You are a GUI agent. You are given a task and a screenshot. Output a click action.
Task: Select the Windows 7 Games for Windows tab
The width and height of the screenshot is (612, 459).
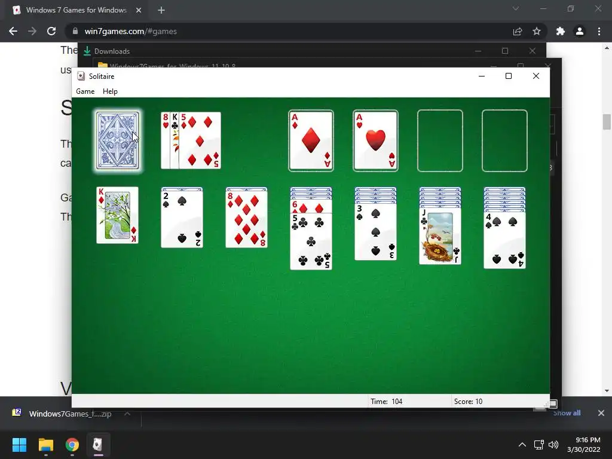76,10
